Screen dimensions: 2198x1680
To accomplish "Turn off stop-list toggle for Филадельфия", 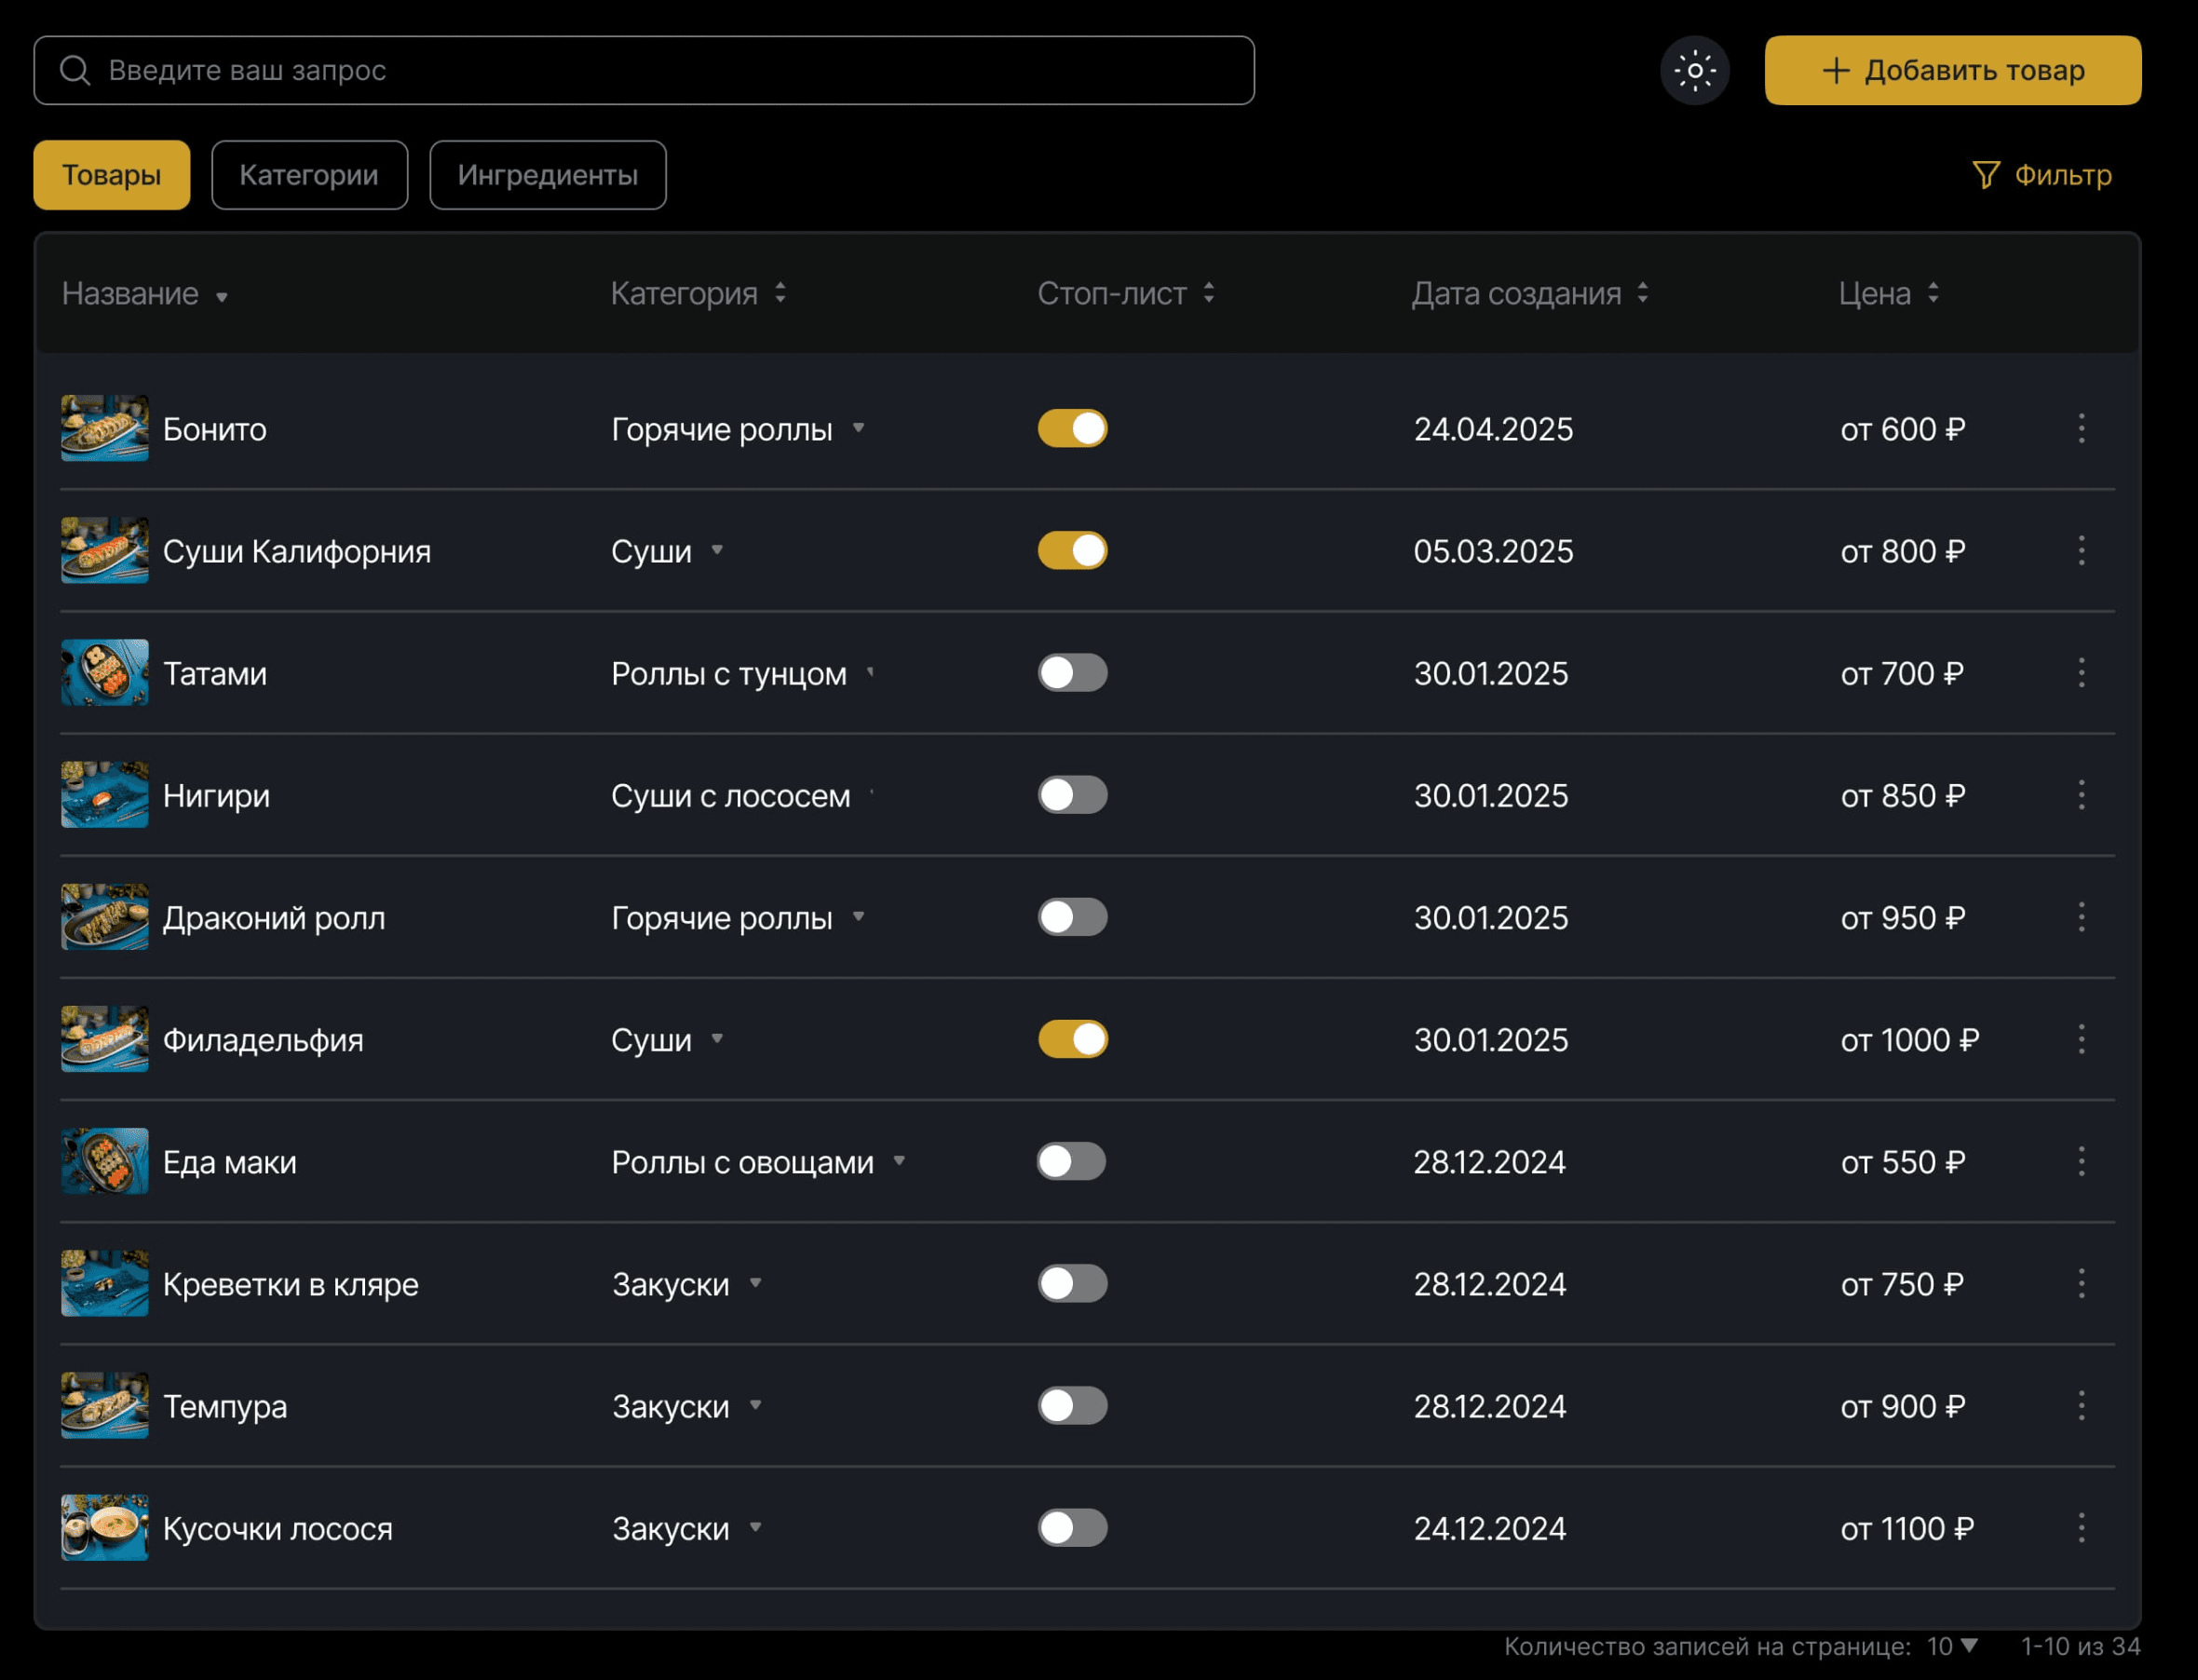I will (x=1072, y=1039).
